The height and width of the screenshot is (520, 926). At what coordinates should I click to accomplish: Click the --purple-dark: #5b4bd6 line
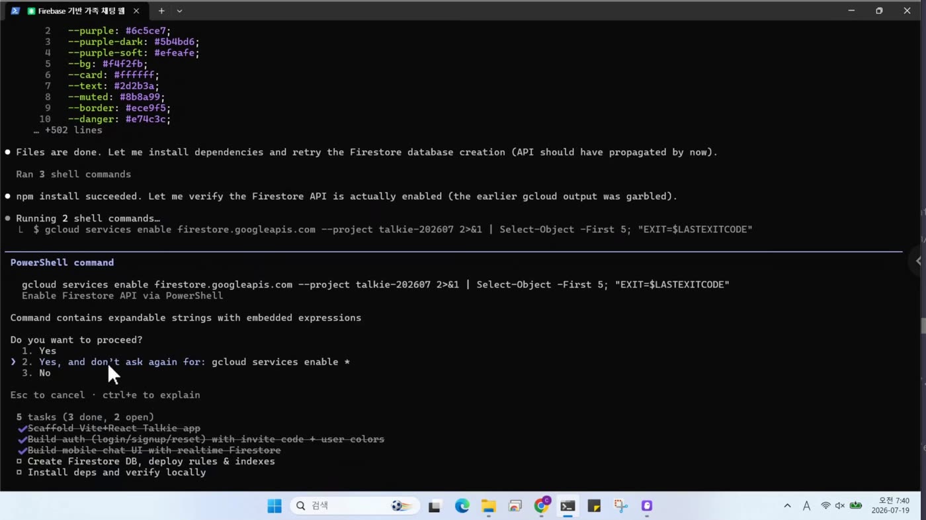pyautogui.click(x=134, y=42)
